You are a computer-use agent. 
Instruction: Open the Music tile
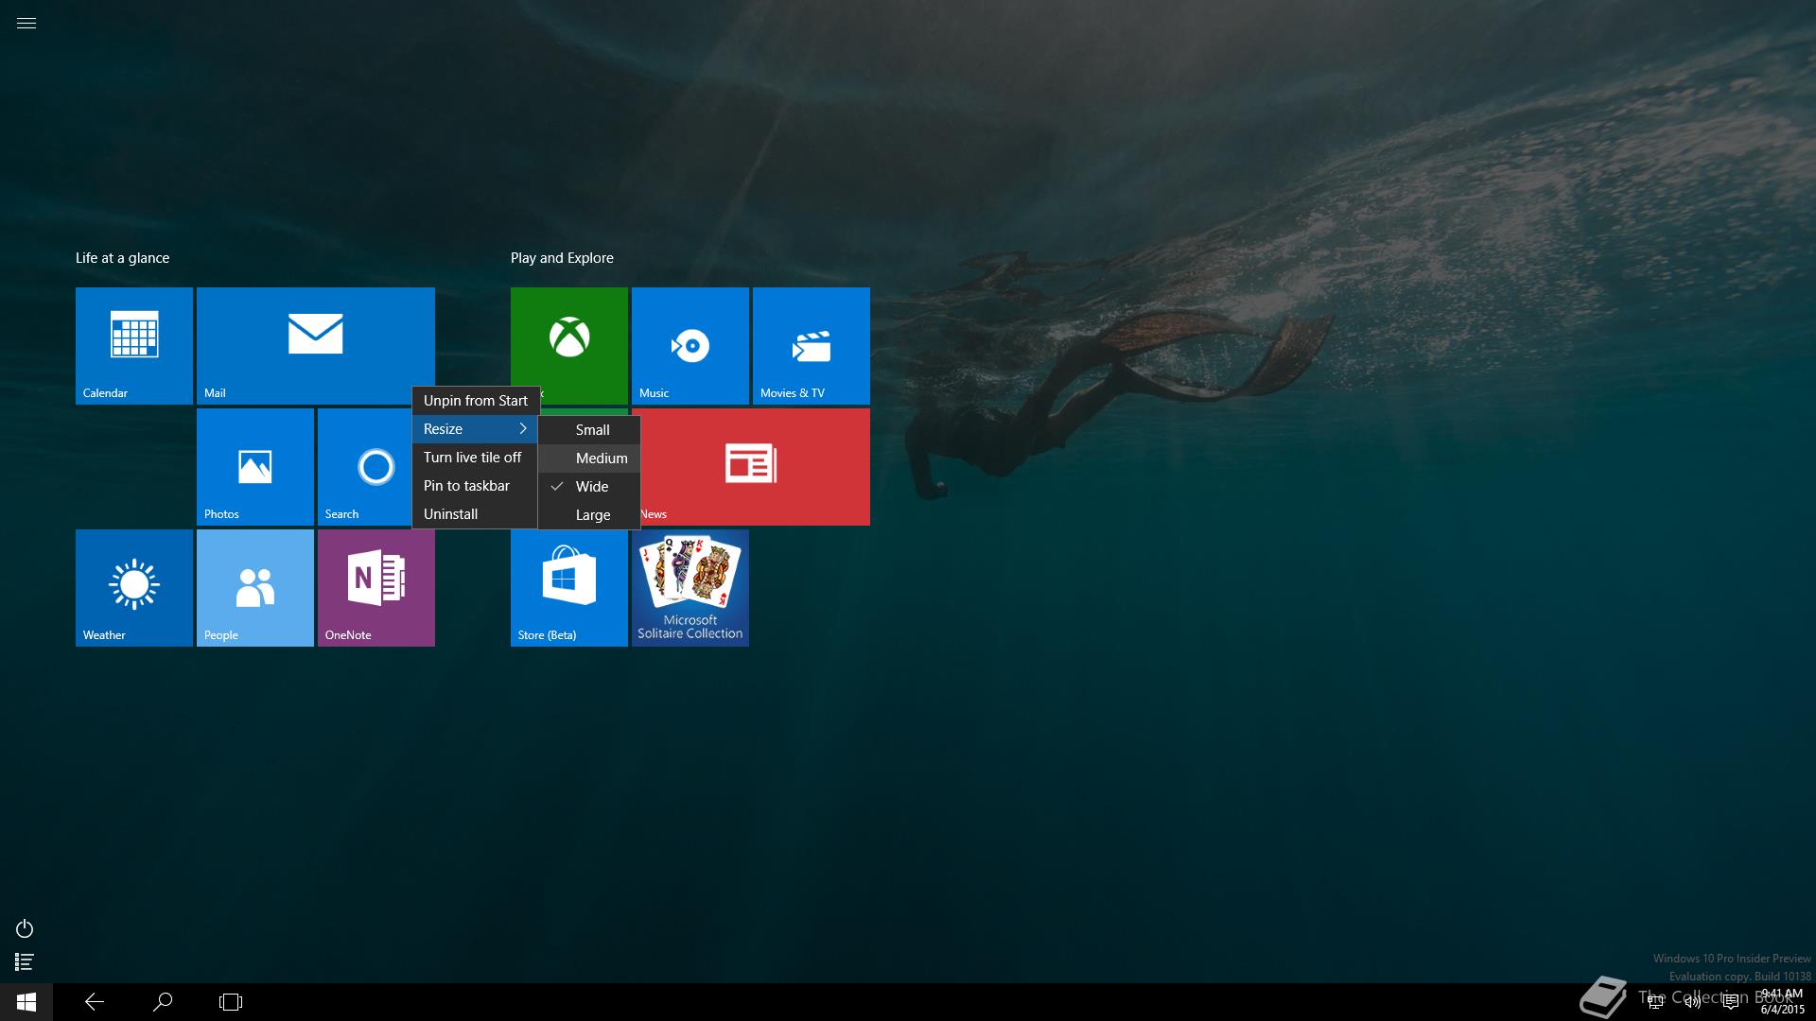tap(690, 346)
